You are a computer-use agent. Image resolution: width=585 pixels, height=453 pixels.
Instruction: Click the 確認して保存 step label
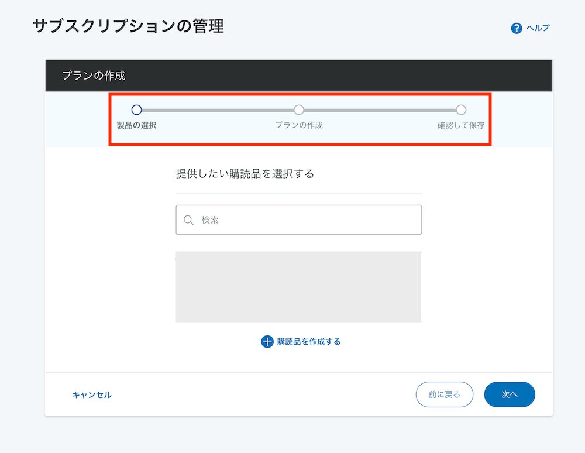tap(461, 125)
